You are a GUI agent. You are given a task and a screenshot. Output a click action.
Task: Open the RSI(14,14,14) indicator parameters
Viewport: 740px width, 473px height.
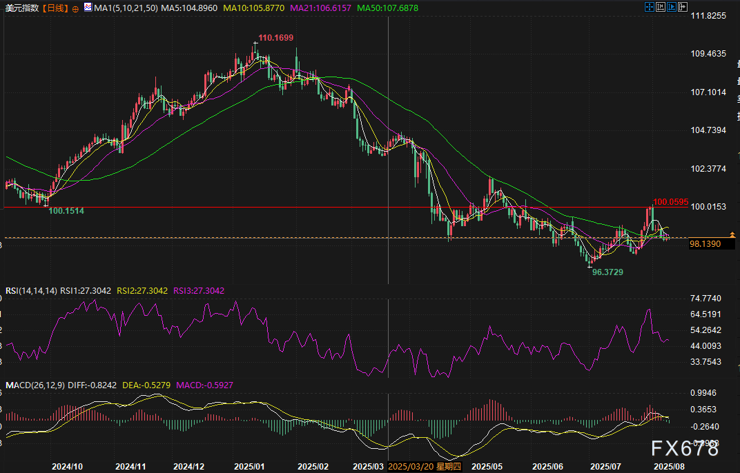30,291
